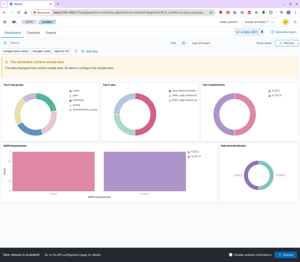Switch to the Events tab

pos(51,33)
